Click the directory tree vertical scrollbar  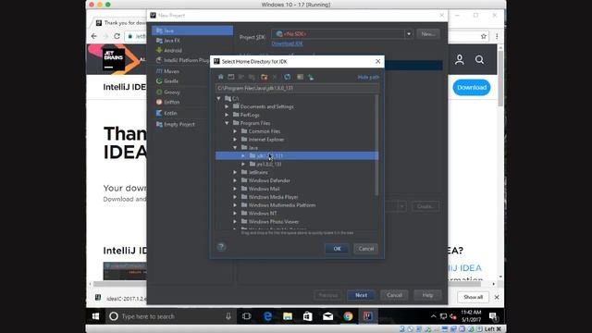point(376,145)
